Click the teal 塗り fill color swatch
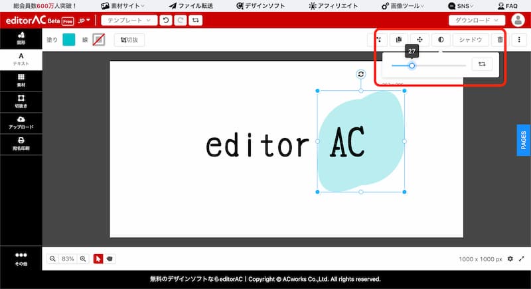Viewport: 531px width, 289px height. point(69,40)
